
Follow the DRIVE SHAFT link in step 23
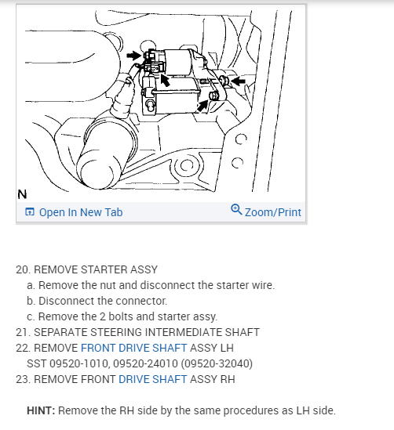tap(153, 379)
